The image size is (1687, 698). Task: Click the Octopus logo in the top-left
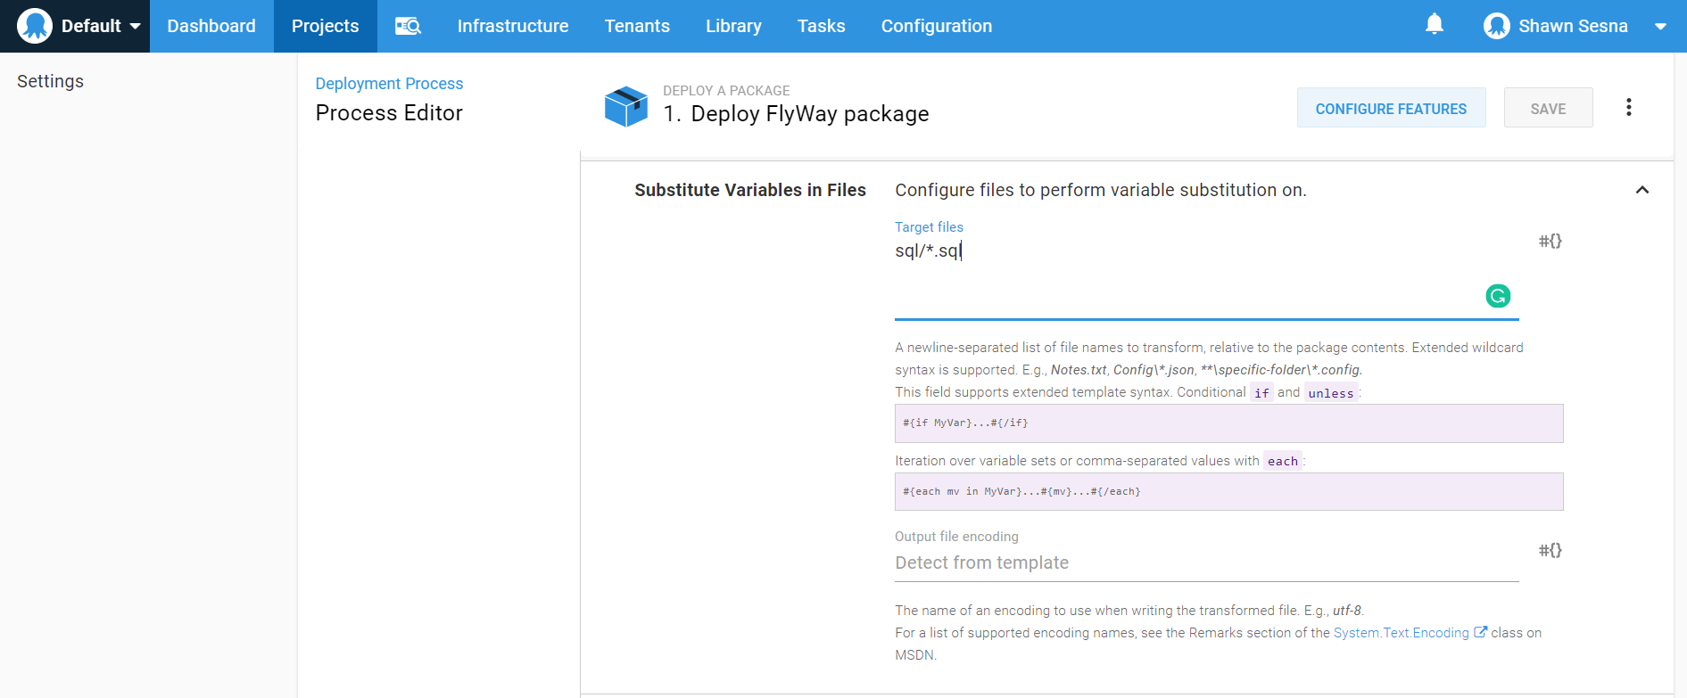(x=35, y=26)
